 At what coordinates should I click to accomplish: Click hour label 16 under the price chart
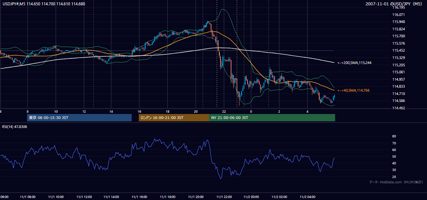139,112
